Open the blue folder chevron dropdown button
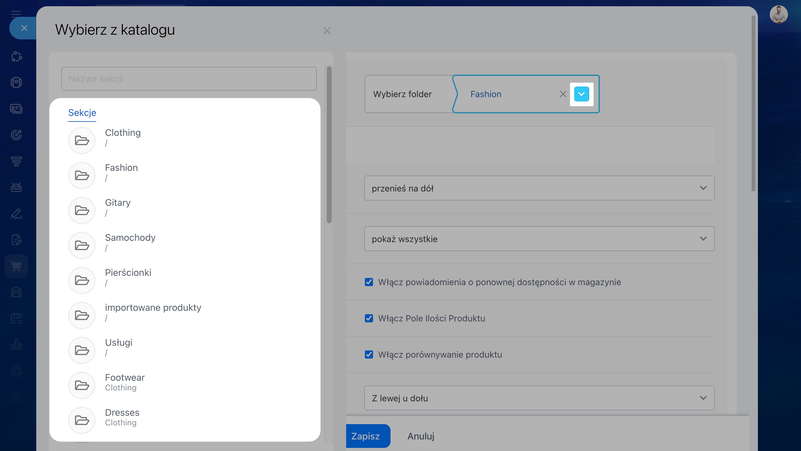This screenshot has height=451, width=801. (581, 94)
